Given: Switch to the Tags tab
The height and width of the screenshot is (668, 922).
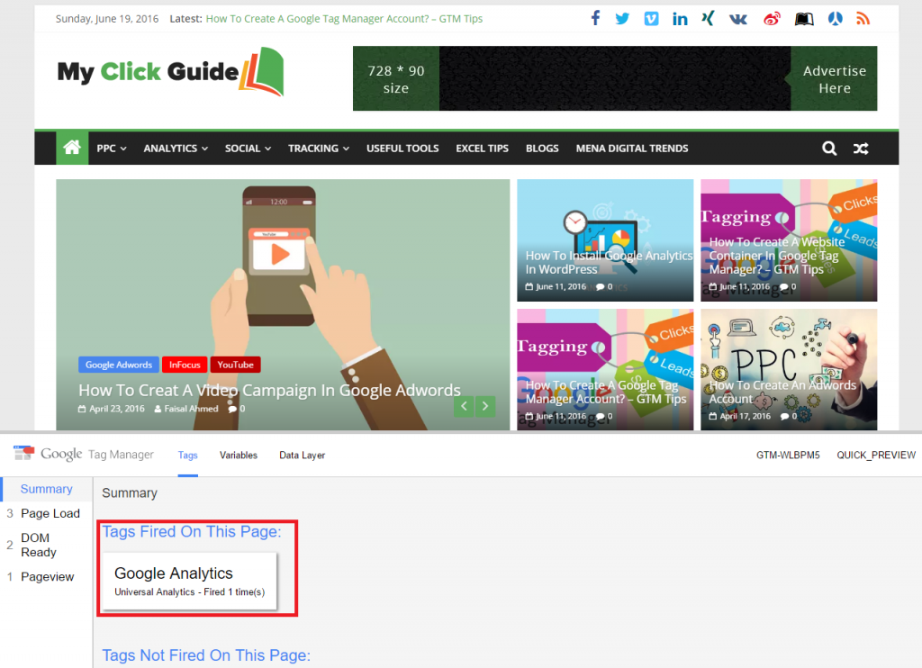Looking at the screenshot, I should click(x=187, y=456).
